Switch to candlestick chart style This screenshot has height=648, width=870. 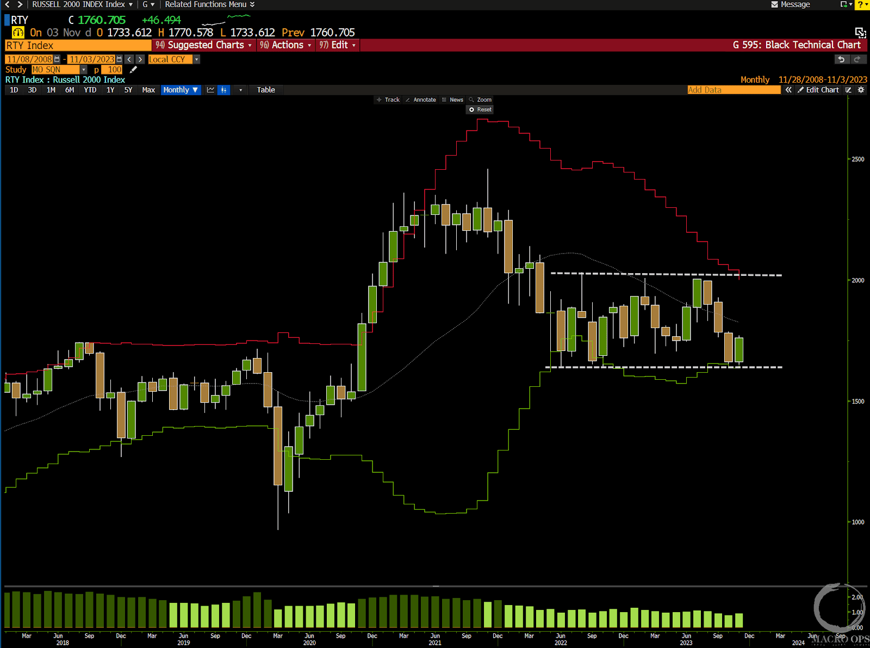click(223, 90)
